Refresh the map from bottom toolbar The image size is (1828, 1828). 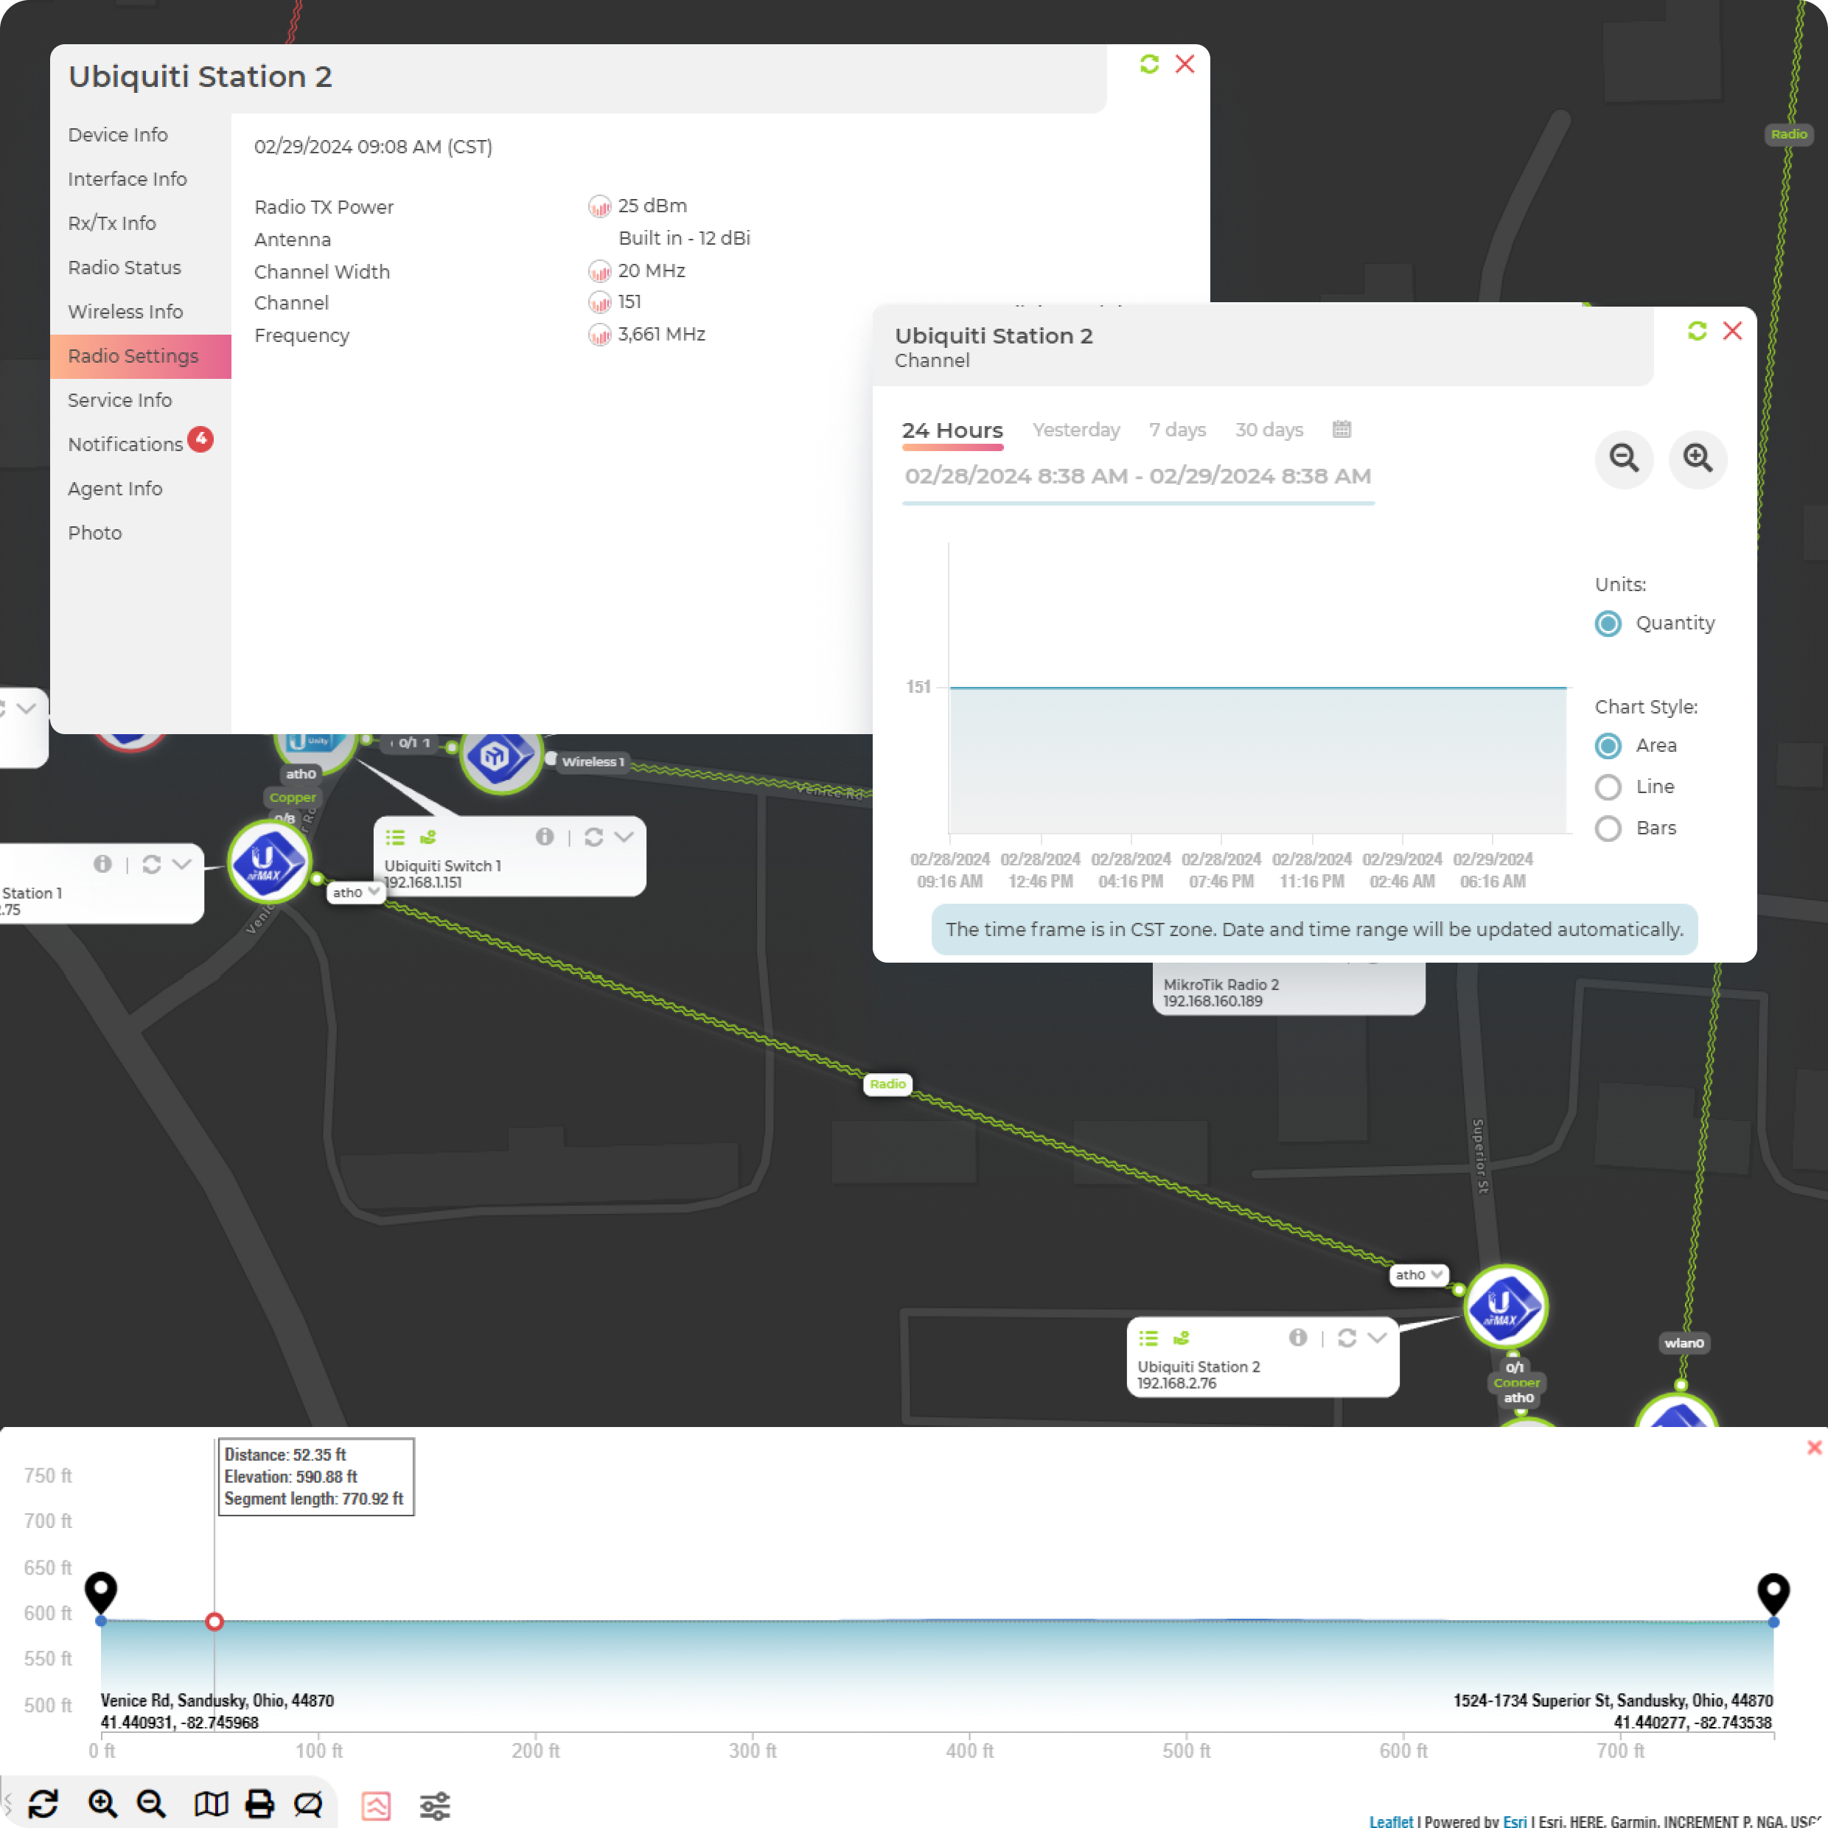pos(43,1804)
